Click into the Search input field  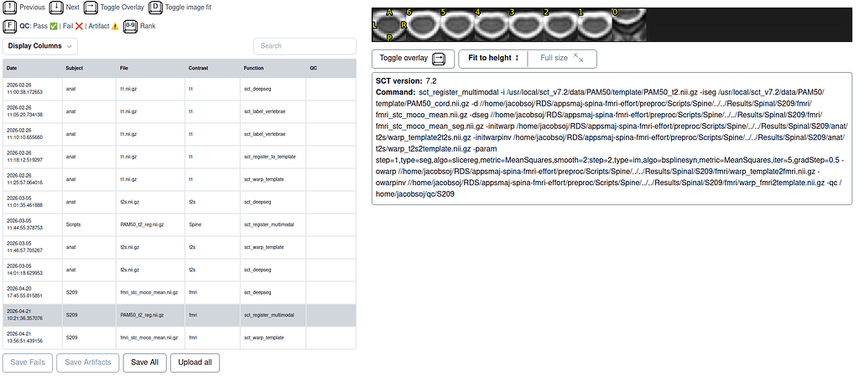pos(304,46)
